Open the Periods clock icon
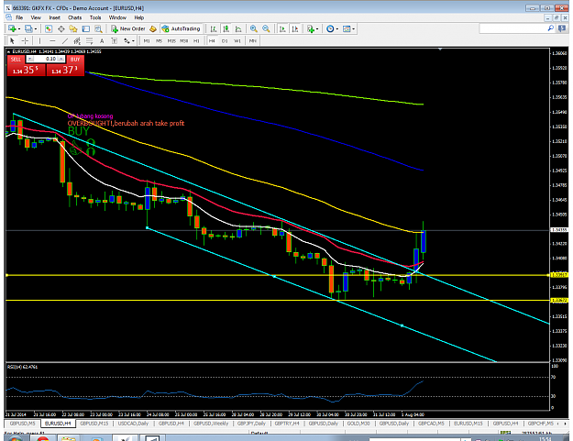 coord(330,28)
